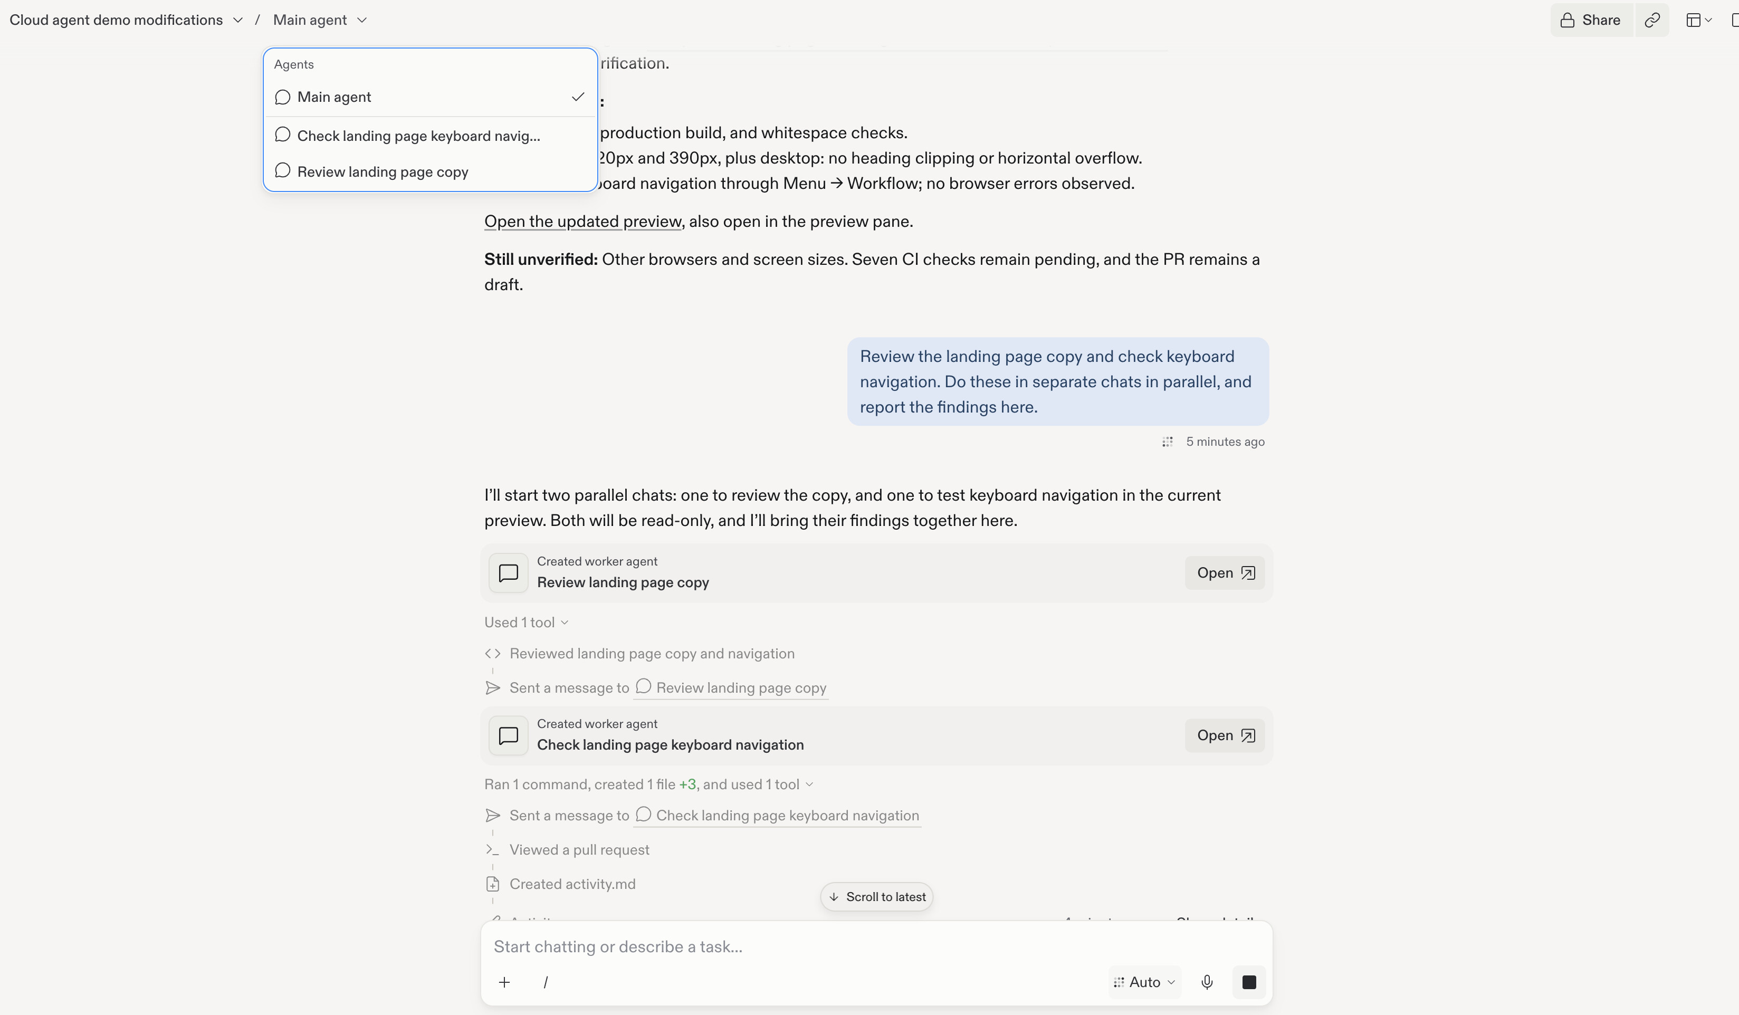The image size is (1739, 1015).
Task: Click the code brackets icon beside Reviewed landing page
Action: (493, 654)
